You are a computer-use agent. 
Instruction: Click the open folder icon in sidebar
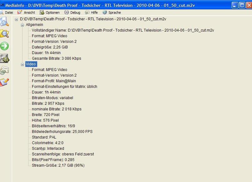[x=4, y=33]
